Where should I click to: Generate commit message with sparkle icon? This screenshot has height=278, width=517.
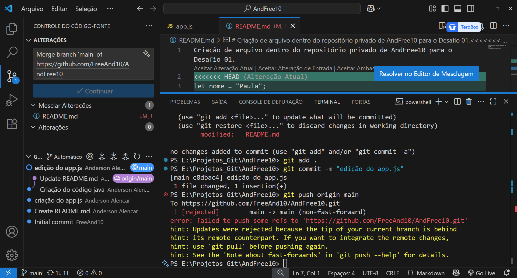147,54
